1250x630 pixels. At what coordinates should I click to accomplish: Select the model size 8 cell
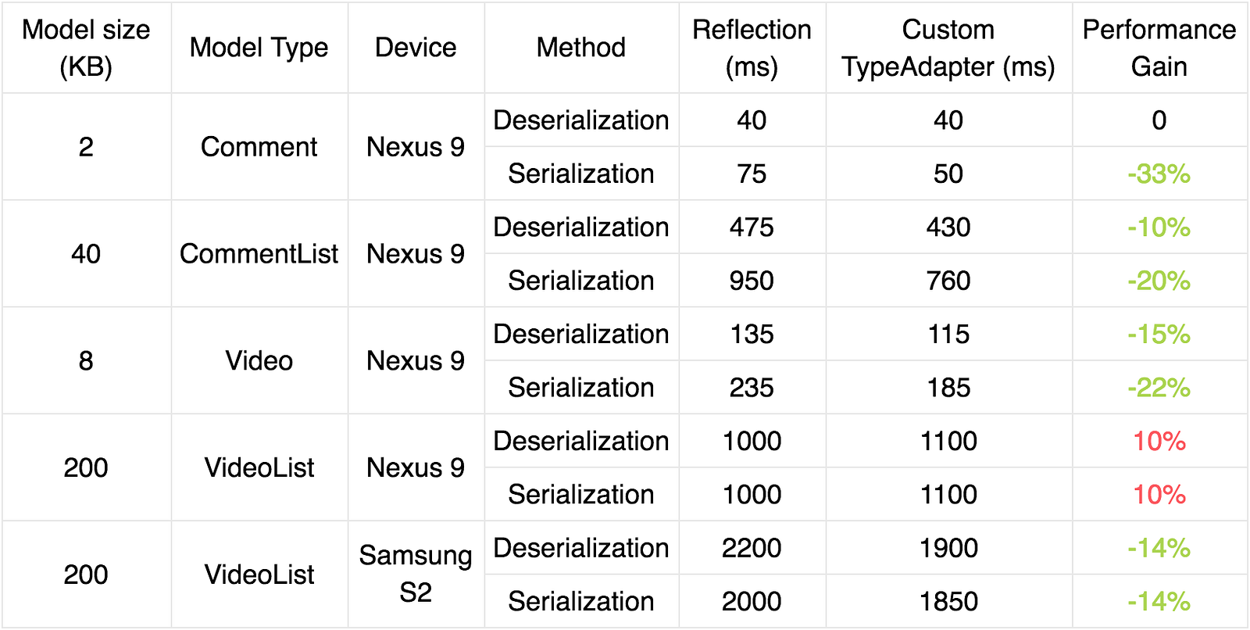pos(86,361)
